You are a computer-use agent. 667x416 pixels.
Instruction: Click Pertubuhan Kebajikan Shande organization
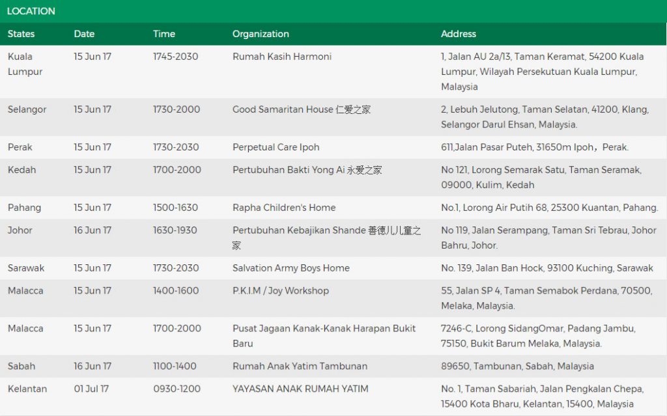point(327,238)
